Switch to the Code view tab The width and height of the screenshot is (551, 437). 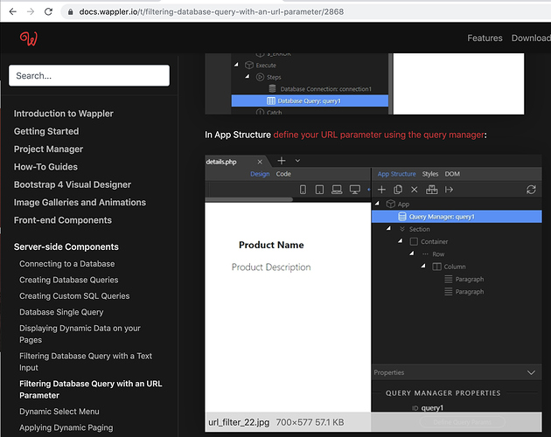[283, 174]
